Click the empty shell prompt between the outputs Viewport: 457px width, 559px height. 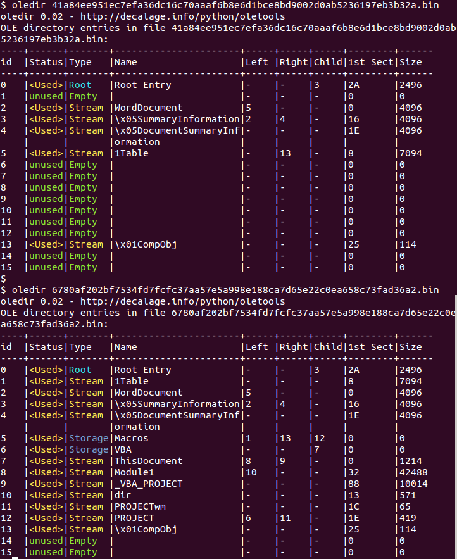(4, 279)
